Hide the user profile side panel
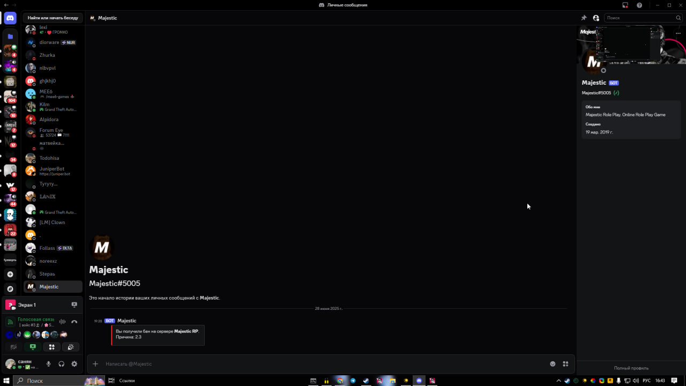This screenshot has height=386, width=686. coord(596,18)
